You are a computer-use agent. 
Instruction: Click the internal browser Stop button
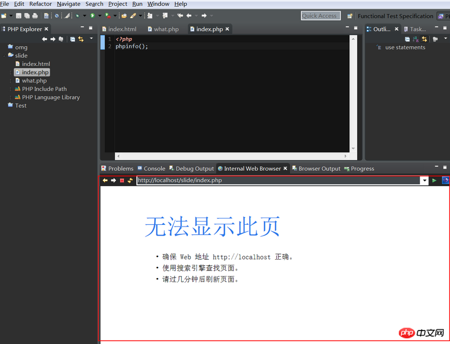pyautogui.click(x=122, y=180)
